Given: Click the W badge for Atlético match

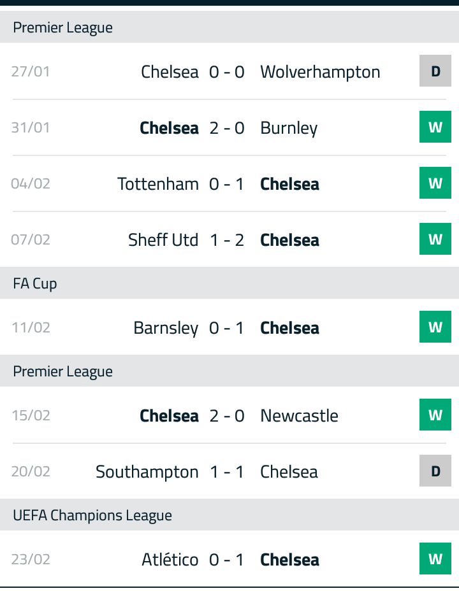Looking at the screenshot, I should 435,559.
